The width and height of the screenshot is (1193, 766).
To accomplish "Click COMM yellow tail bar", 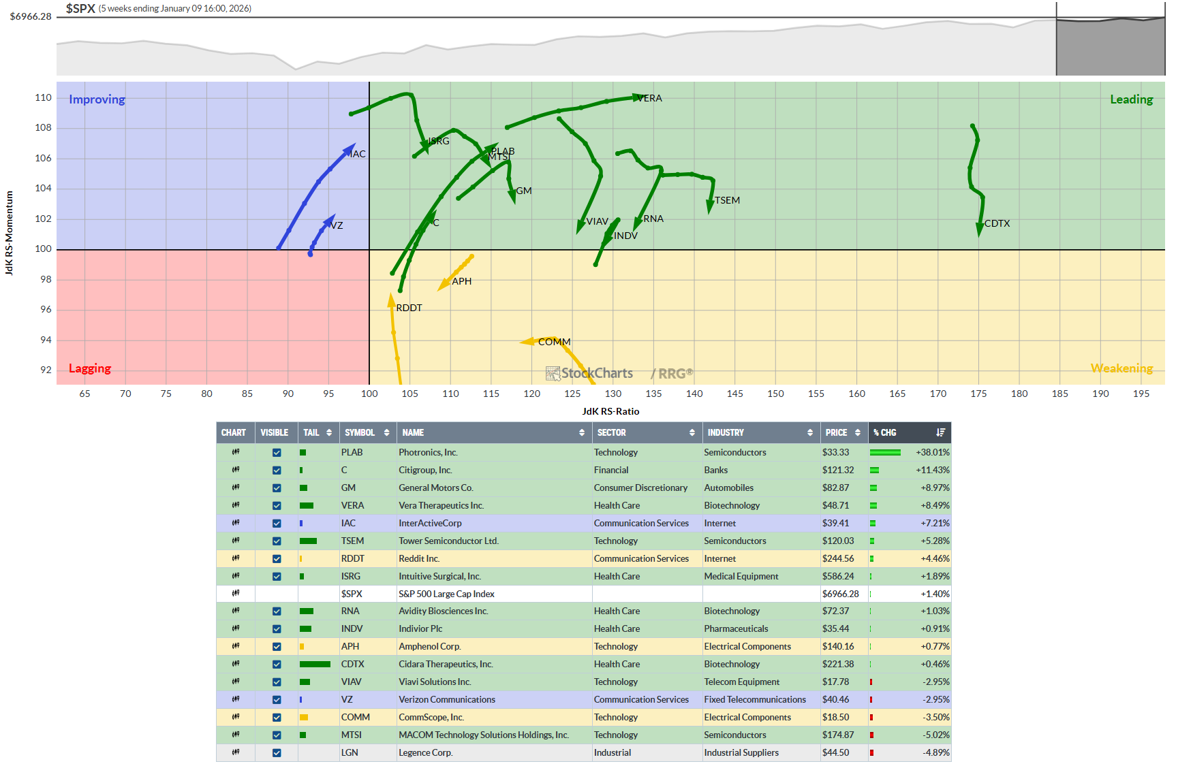I will click(304, 717).
